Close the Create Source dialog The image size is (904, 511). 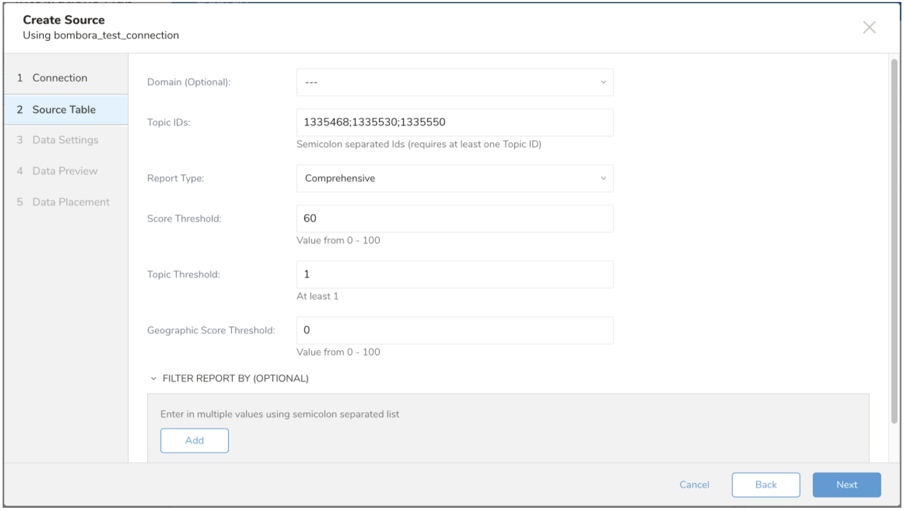click(x=869, y=27)
